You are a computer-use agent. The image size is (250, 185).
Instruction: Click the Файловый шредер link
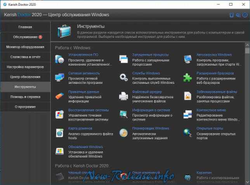pyautogui.click(x=147, y=92)
